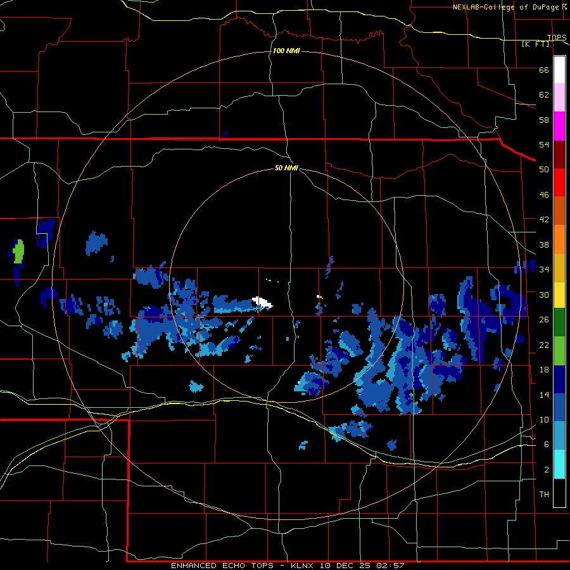Click the '2' legend value
Viewport: 570px width, 570px height.
pyautogui.click(x=547, y=470)
